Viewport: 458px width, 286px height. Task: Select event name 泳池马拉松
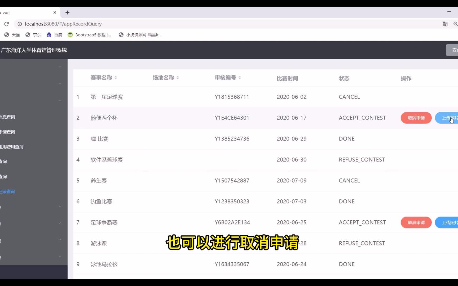click(104, 264)
